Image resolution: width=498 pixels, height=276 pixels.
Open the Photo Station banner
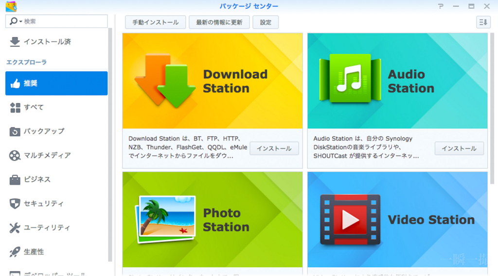(x=213, y=220)
